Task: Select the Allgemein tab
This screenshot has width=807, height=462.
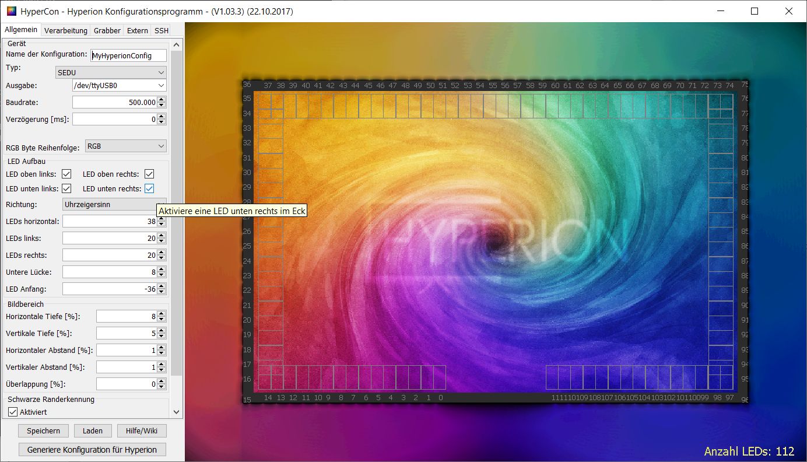Action: click(21, 30)
